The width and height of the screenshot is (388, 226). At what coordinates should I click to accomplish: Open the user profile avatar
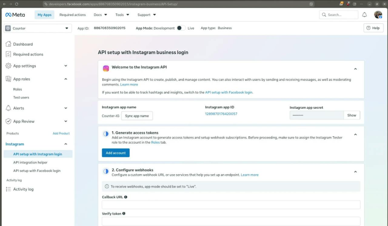[378, 15]
